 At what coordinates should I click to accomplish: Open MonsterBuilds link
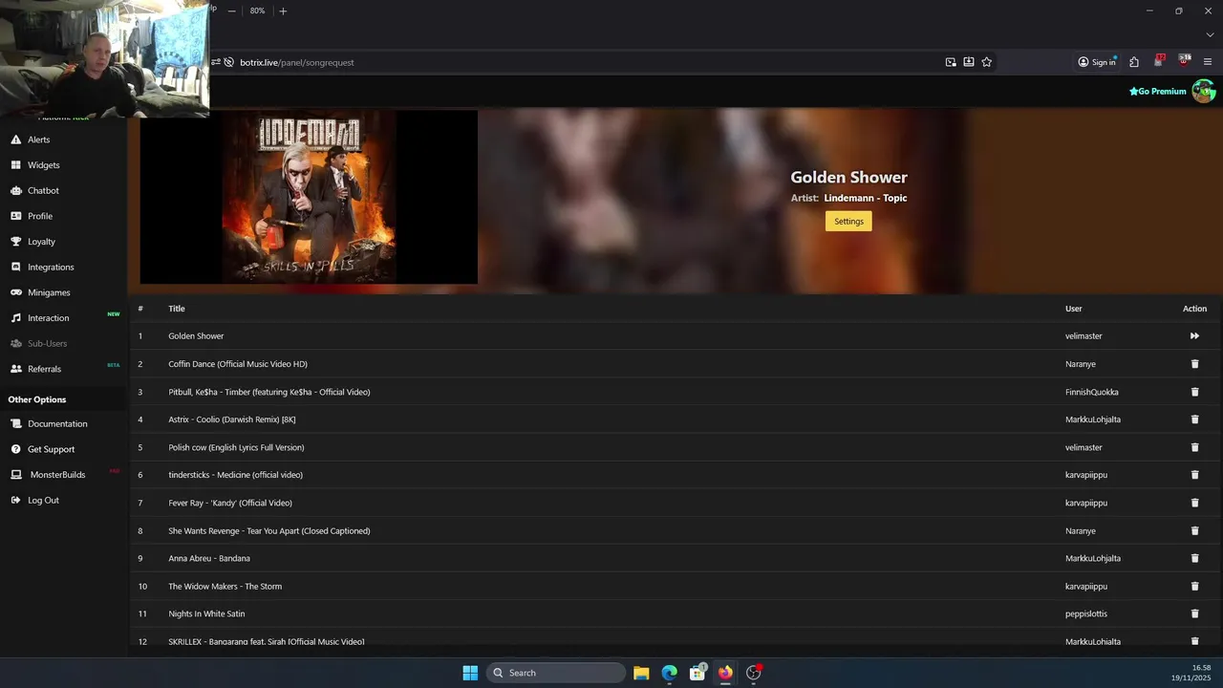pyautogui.click(x=57, y=475)
